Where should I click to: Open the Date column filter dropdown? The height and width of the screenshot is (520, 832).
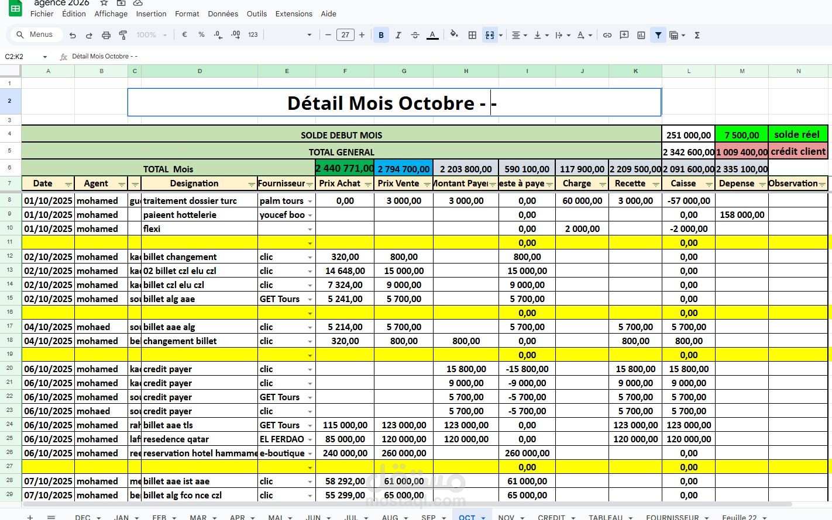click(x=68, y=184)
